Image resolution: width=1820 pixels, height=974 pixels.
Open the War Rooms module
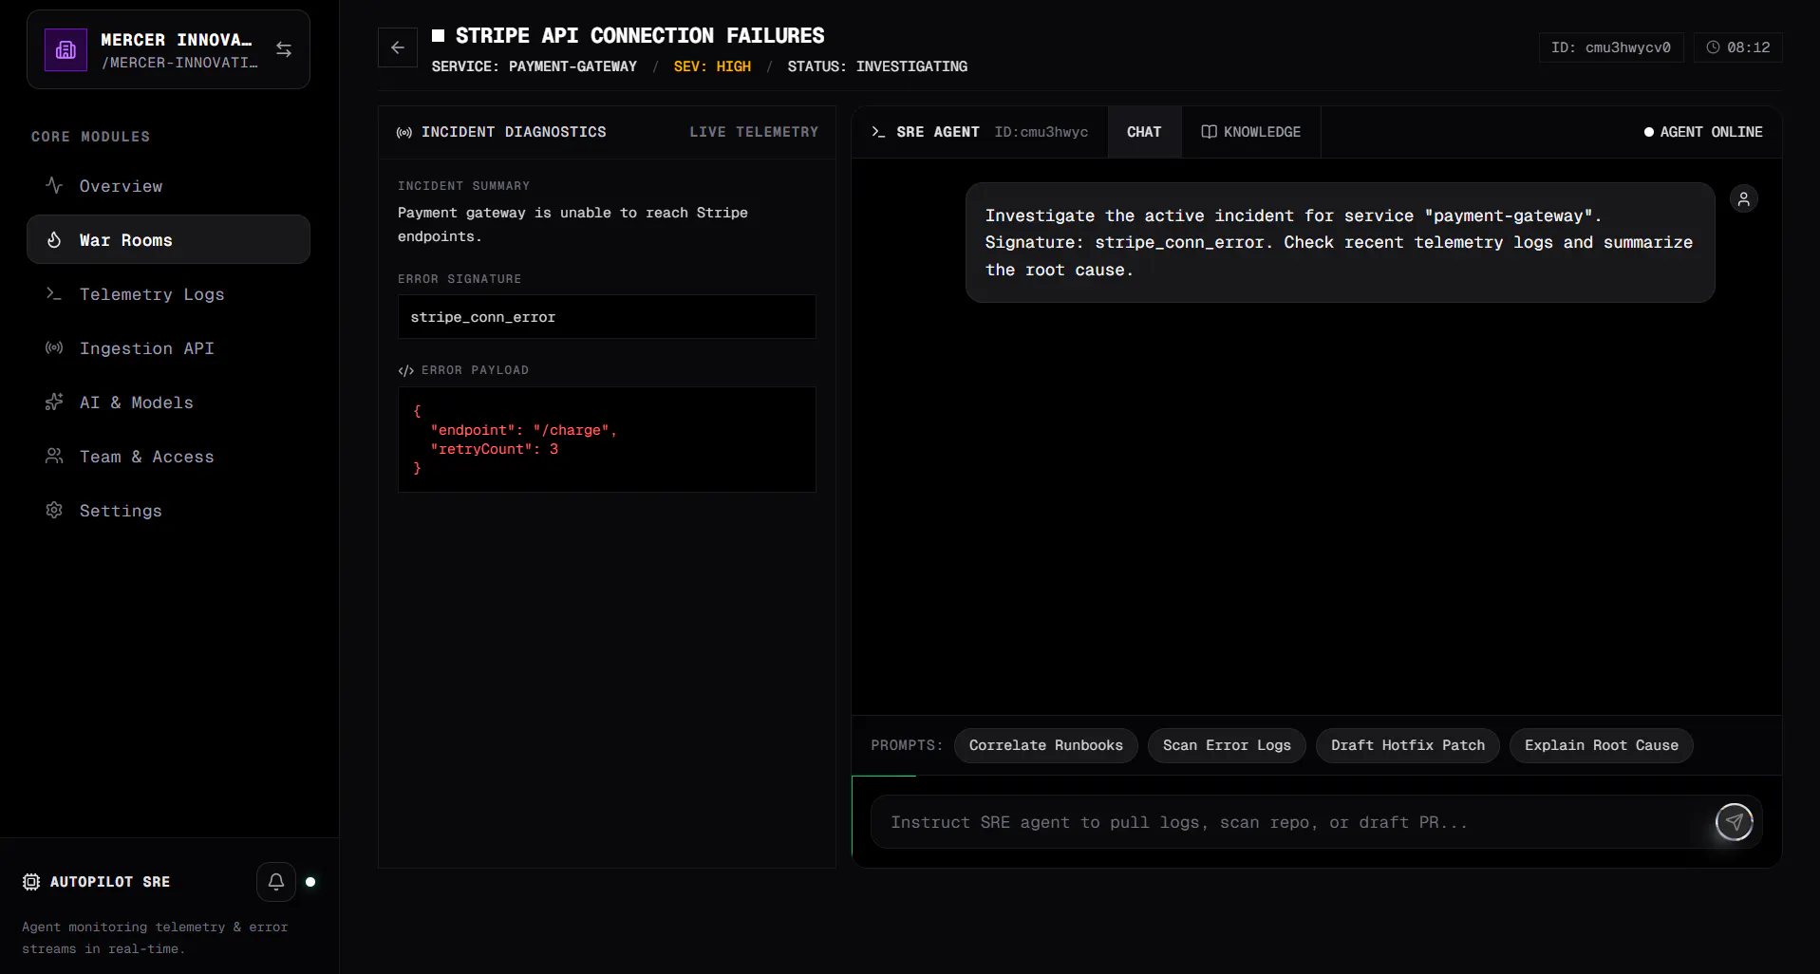coord(168,240)
